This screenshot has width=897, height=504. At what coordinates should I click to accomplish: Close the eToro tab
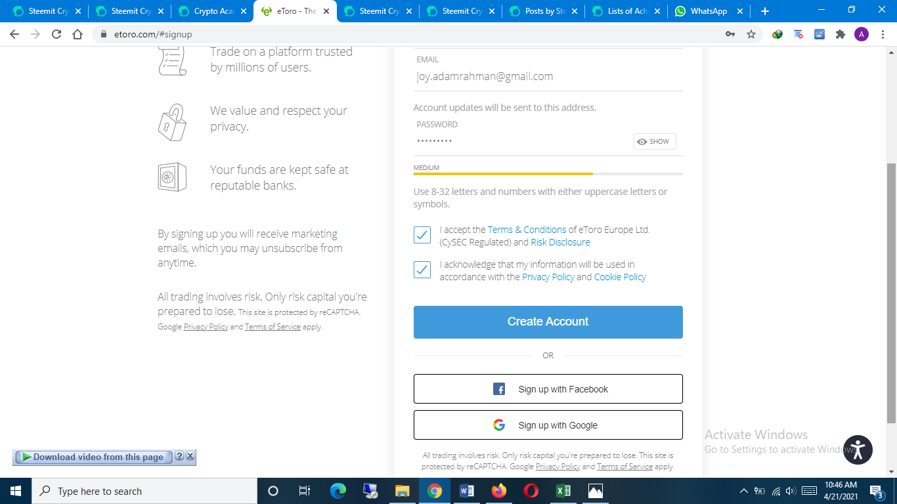[326, 11]
